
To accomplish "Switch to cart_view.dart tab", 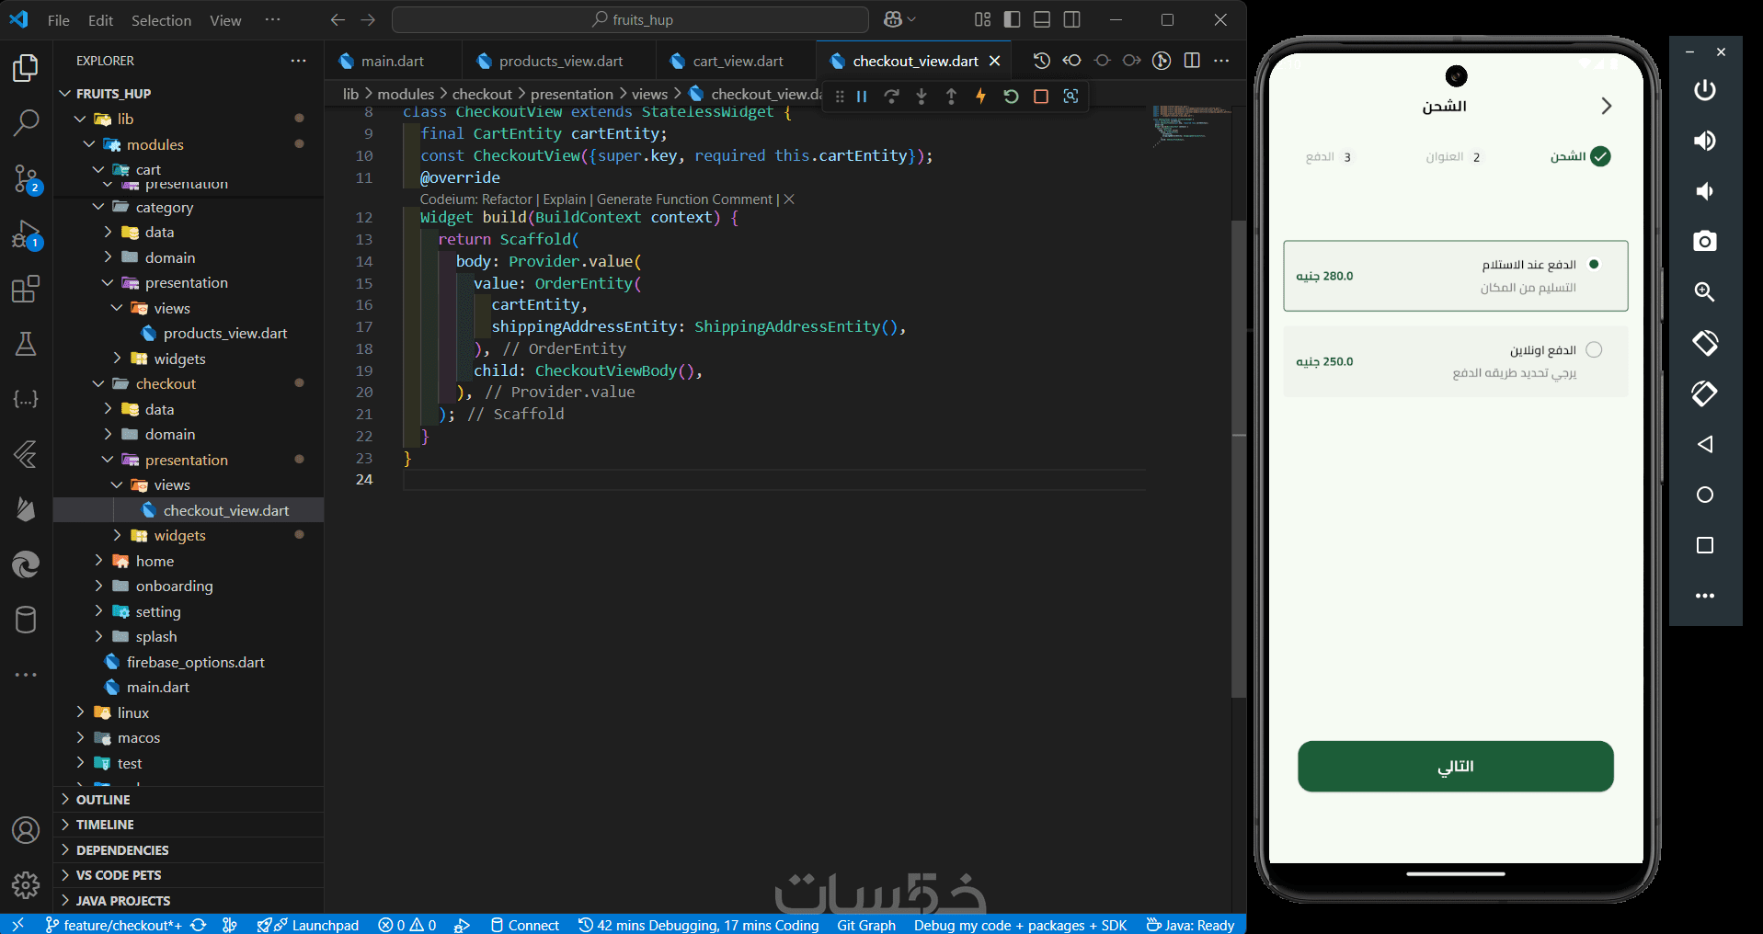I will (x=738, y=62).
